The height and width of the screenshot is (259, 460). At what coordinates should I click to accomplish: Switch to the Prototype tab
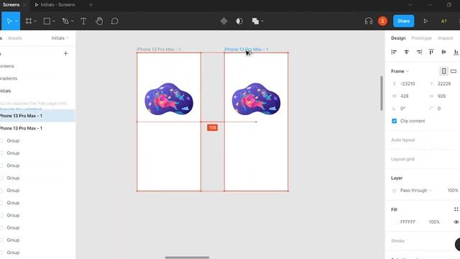click(421, 38)
